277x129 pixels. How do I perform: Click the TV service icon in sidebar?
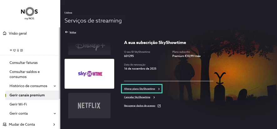(14, 50)
